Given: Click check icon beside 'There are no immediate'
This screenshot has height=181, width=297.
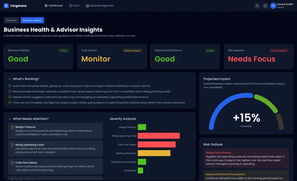Looking at the screenshot, I should tap(10, 102).
